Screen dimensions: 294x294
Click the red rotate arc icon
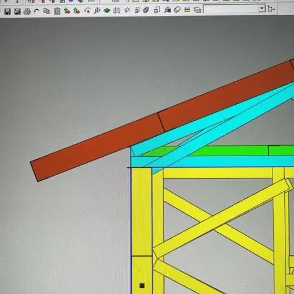pos(88,10)
